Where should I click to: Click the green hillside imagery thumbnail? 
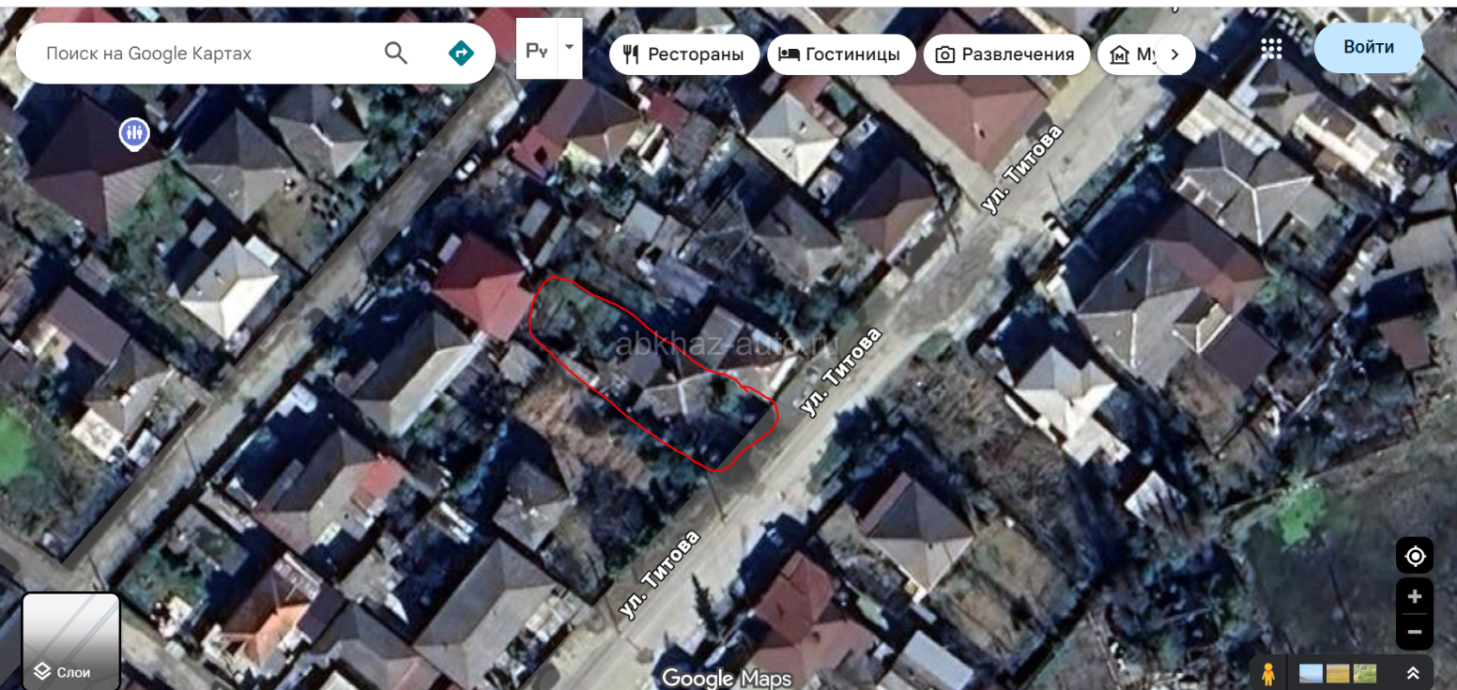point(1366,673)
